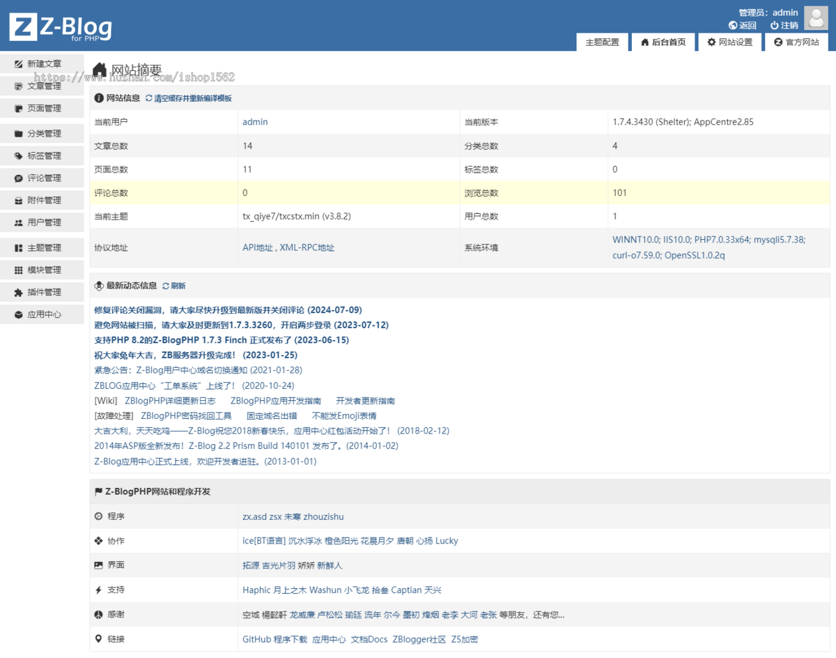This screenshot has height=658, width=836.
Task: Open the 兔年大吉 服务器升级 announcement
Action: click(196, 355)
